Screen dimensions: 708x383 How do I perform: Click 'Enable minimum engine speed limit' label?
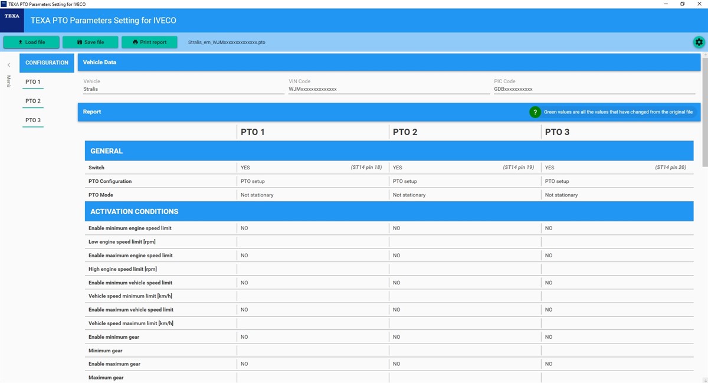[130, 228]
